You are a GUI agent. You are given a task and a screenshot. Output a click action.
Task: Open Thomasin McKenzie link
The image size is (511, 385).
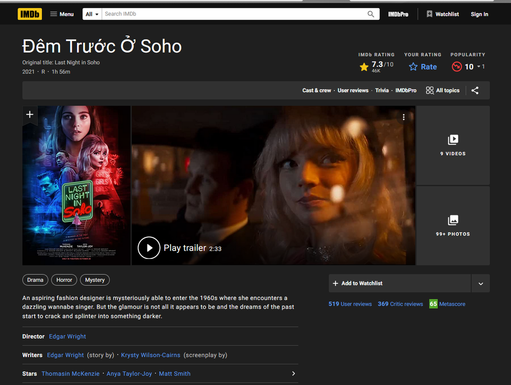70,373
